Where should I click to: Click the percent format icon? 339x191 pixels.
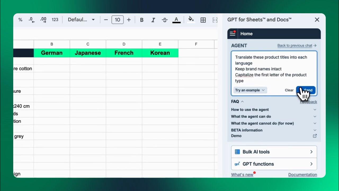point(20,20)
